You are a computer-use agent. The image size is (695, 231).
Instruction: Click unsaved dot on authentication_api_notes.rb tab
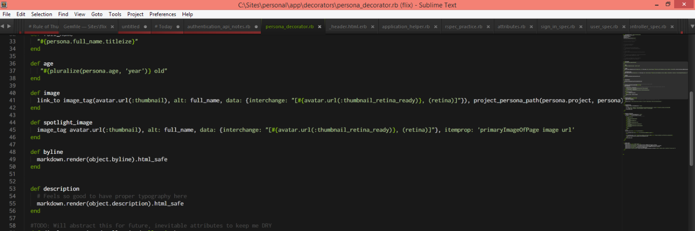pos(256,26)
